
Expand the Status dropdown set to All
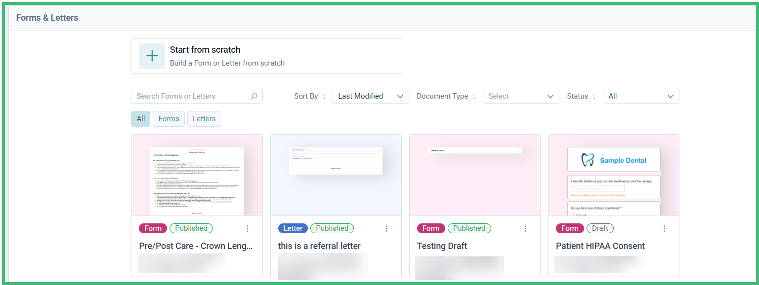[641, 96]
